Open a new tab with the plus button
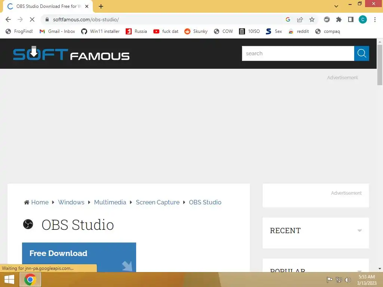This screenshot has width=383, height=287. [101, 6]
